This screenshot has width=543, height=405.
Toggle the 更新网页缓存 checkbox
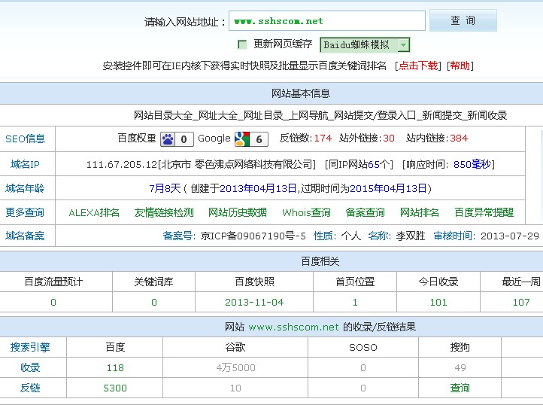pos(242,44)
